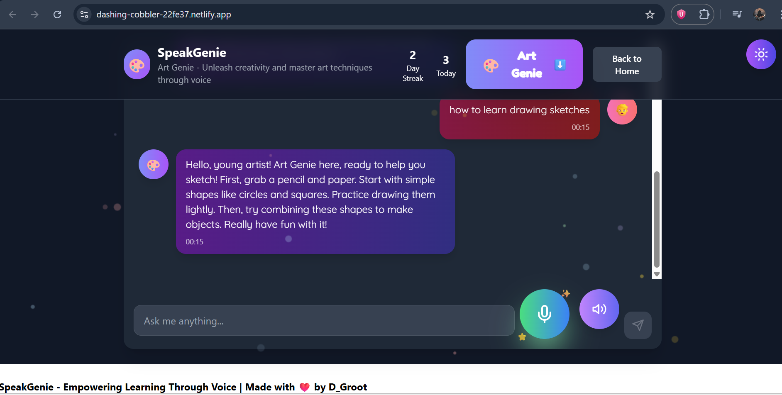Open the browser profile avatar
Screen dimensions: 782x395
click(x=760, y=15)
